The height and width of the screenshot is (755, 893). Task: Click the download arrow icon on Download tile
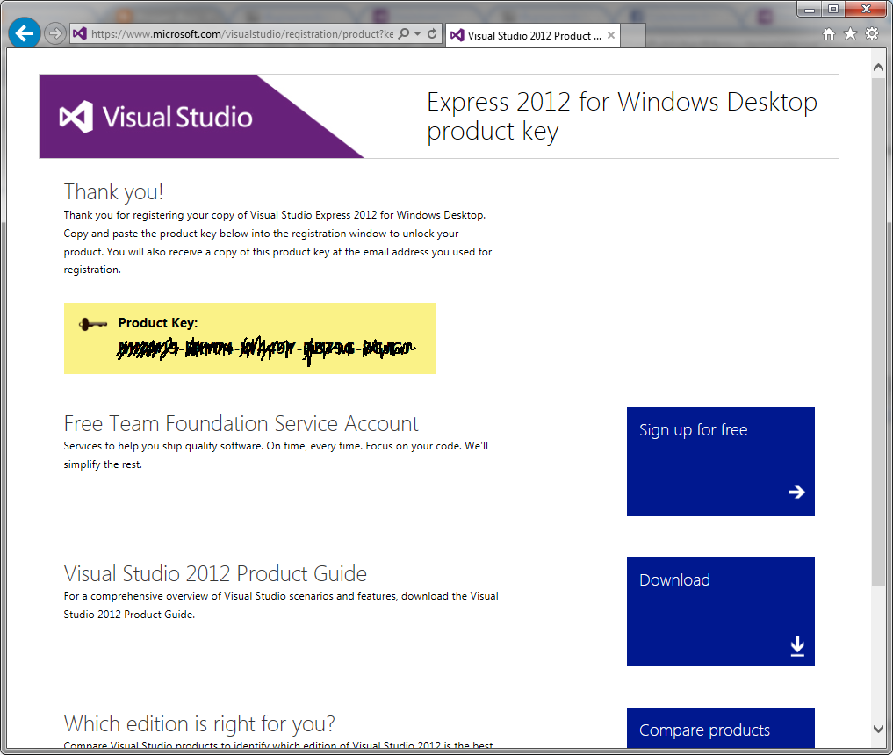[x=796, y=645]
